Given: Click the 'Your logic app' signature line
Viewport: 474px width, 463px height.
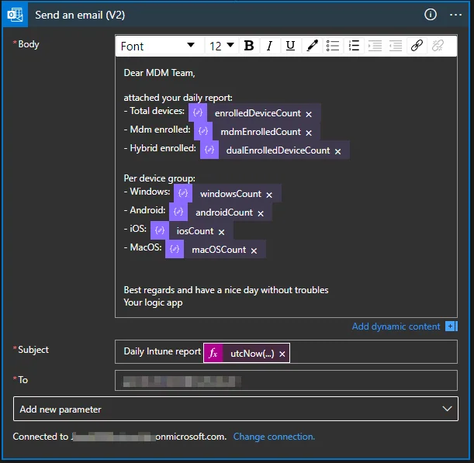Looking at the screenshot, I should coord(153,302).
